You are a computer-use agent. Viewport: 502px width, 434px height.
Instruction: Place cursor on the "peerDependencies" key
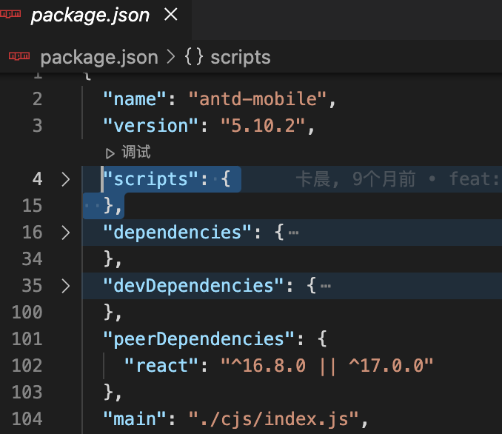pyautogui.click(x=194, y=339)
